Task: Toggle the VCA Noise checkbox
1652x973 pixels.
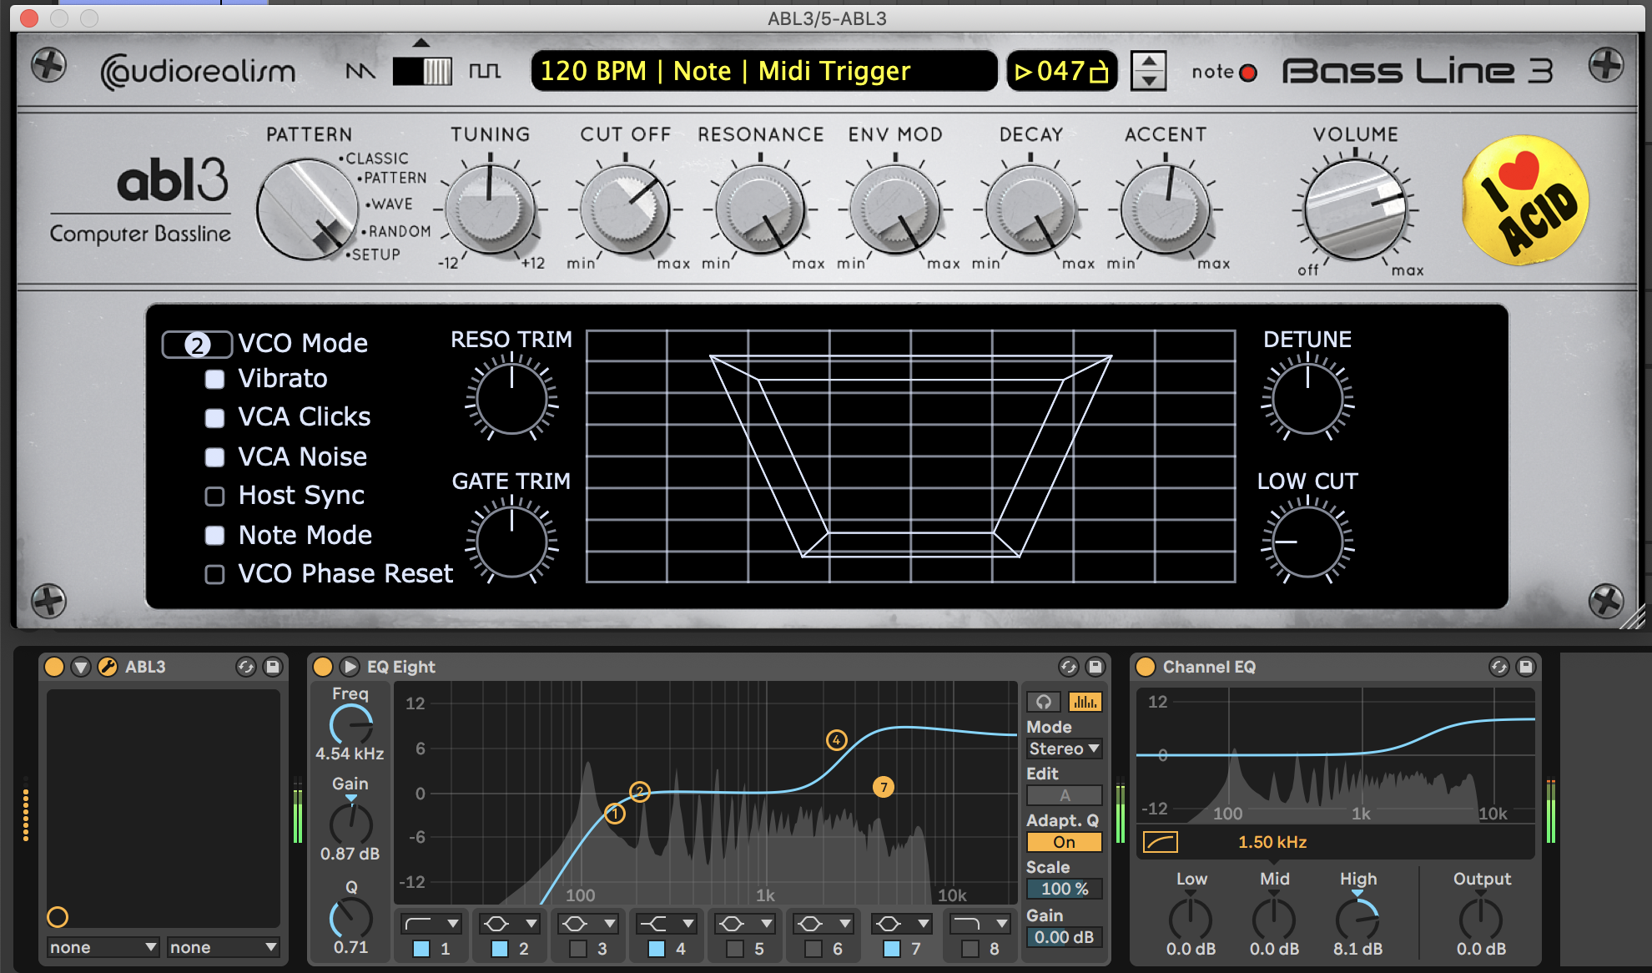Action: click(214, 457)
